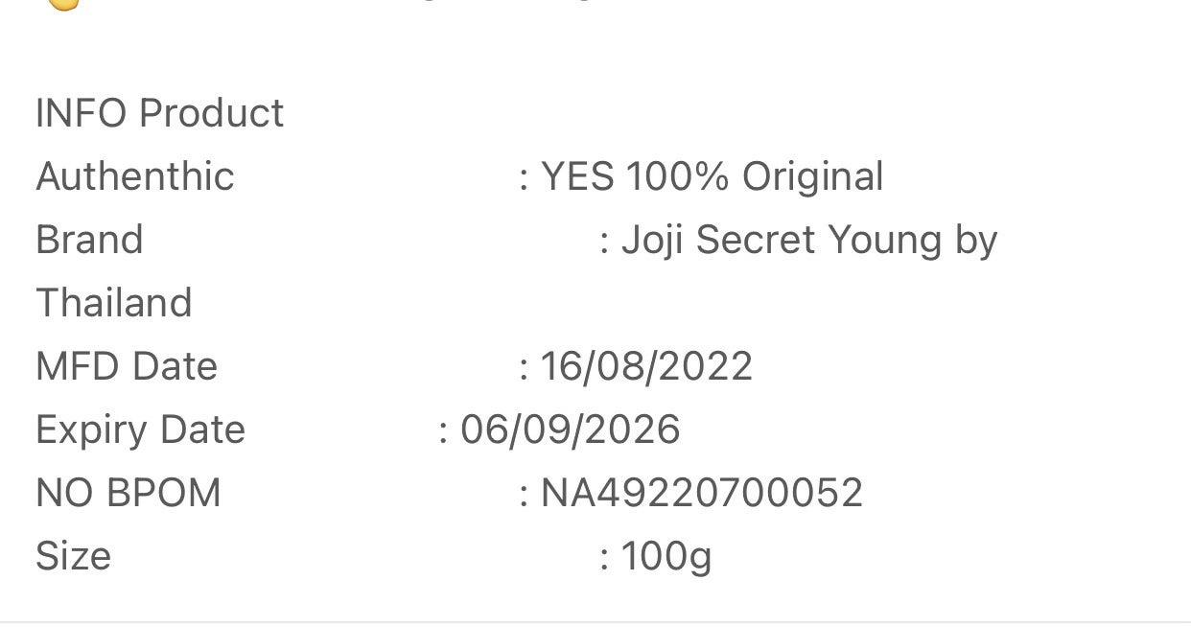Select the Expiry Date label
Image resolution: width=1191 pixels, height=627 pixels.
(x=140, y=430)
